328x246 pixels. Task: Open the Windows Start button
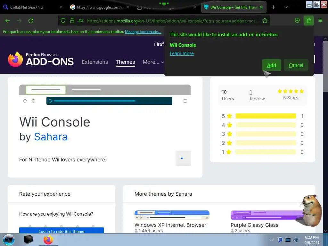pos(9,240)
